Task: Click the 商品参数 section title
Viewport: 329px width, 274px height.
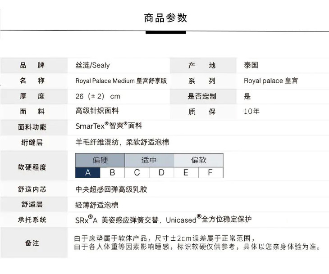Action: point(165,18)
